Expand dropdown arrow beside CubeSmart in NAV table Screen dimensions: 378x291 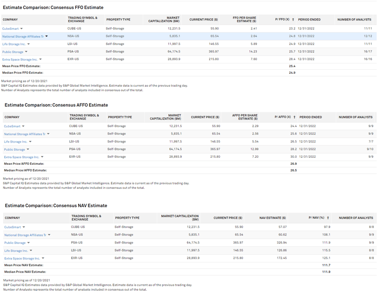tap(24, 227)
